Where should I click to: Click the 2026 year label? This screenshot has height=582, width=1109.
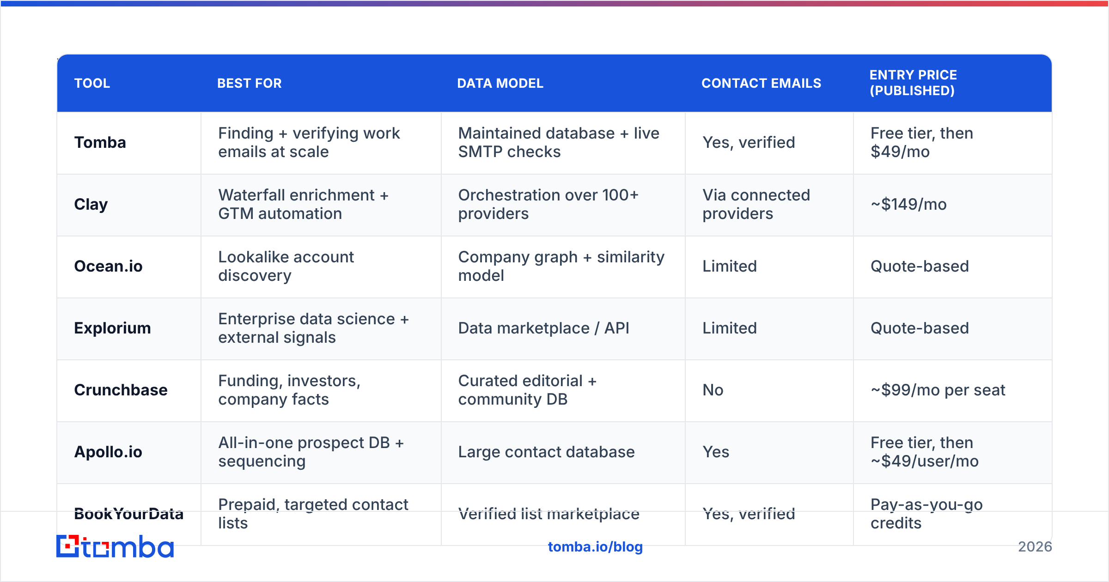1035,547
